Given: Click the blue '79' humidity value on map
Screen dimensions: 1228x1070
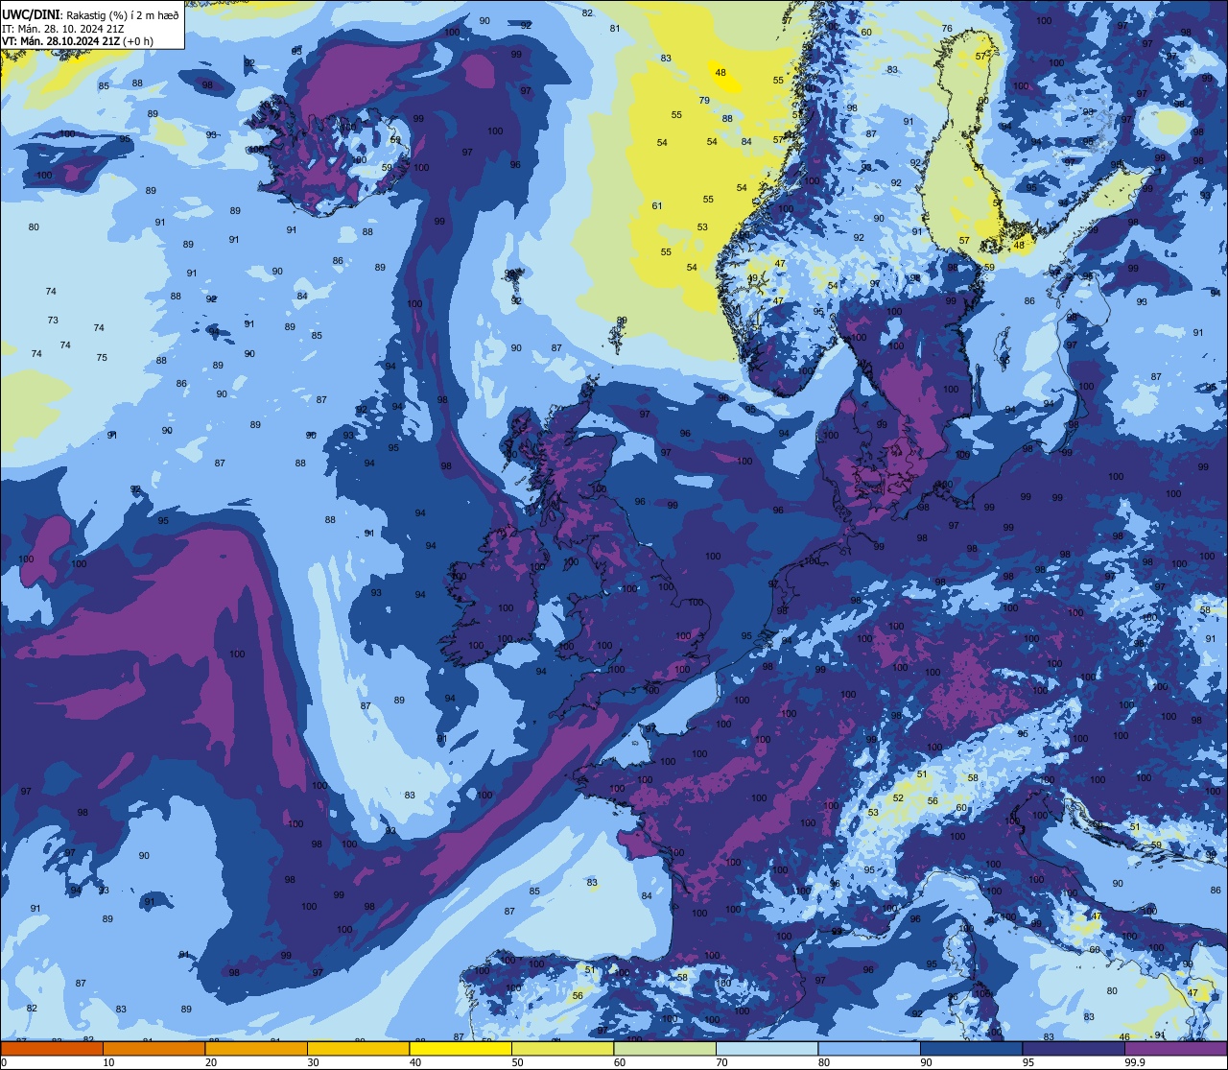Looking at the screenshot, I should 704,101.
